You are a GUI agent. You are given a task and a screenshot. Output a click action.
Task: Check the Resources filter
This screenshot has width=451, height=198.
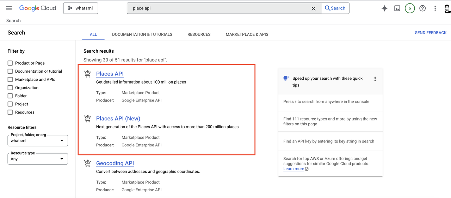(x=10, y=112)
